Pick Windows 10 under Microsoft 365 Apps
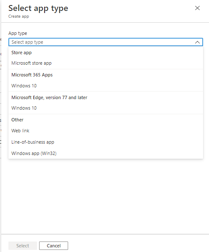The width and height of the screenshot is (209, 252). (x=106, y=86)
